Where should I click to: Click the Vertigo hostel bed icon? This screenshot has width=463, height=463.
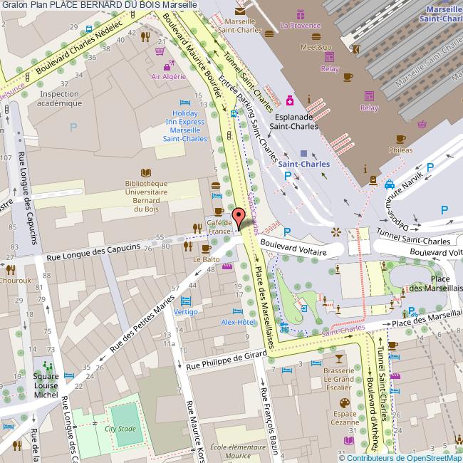pyautogui.click(x=186, y=301)
